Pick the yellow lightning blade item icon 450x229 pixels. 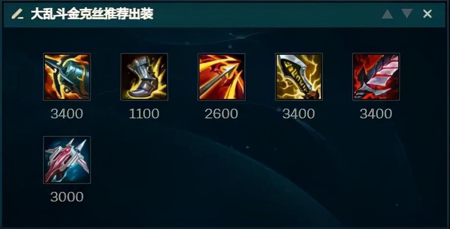click(x=299, y=77)
